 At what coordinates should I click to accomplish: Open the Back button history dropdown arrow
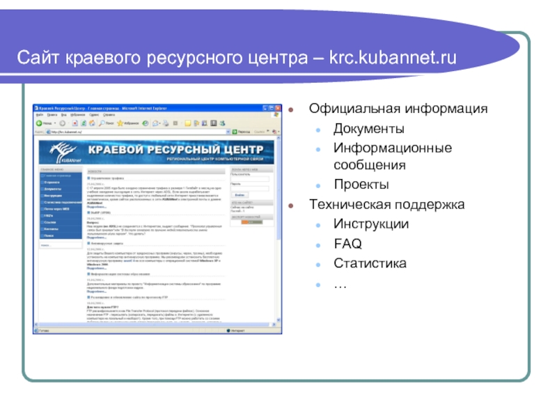click(55, 123)
